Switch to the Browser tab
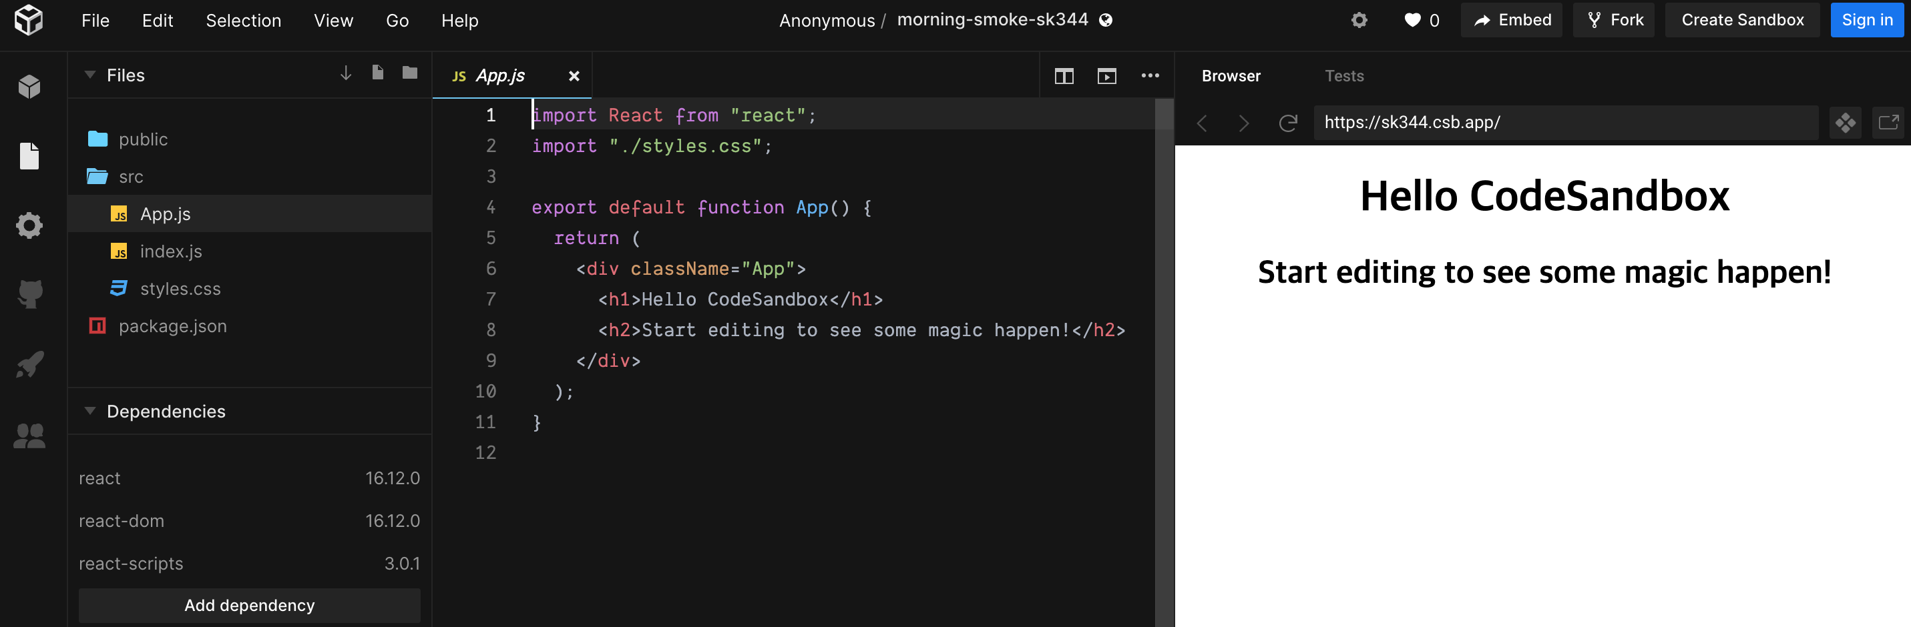The width and height of the screenshot is (1911, 627). click(1231, 75)
